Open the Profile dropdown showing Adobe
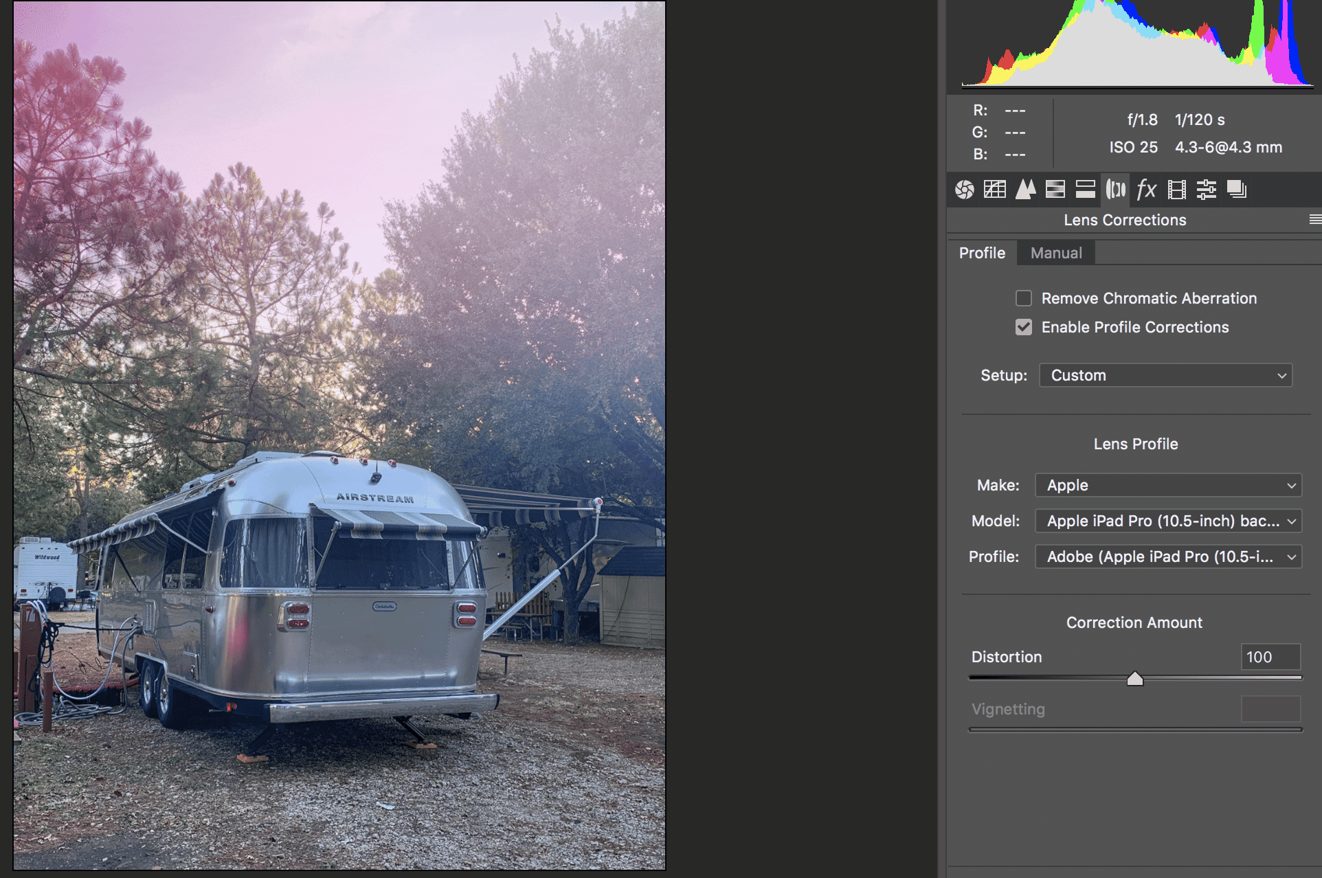The height and width of the screenshot is (878, 1322). pyautogui.click(x=1168, y=556)
